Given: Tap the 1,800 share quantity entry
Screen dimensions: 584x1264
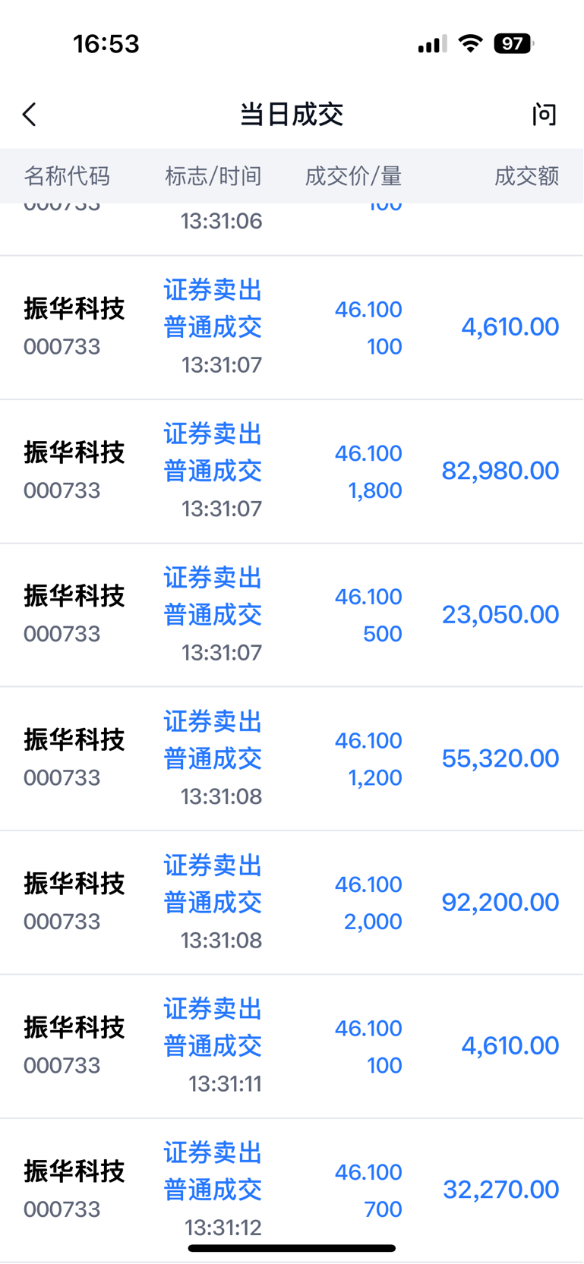Looking at the screenshot, I should pyautogui.click(x=375, y=490).
